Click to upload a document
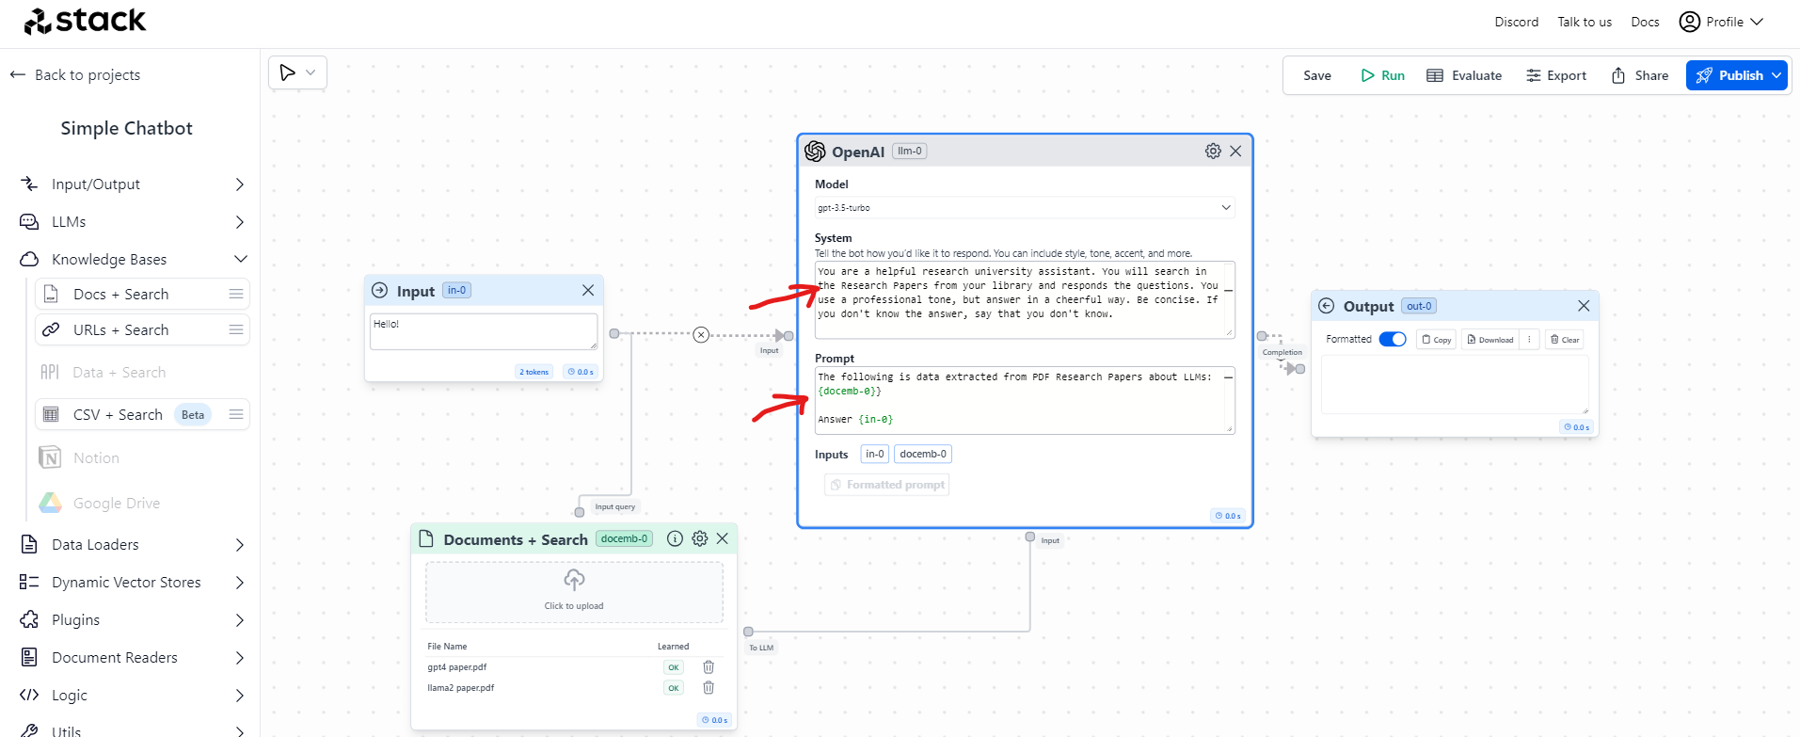 coord(574,592)
